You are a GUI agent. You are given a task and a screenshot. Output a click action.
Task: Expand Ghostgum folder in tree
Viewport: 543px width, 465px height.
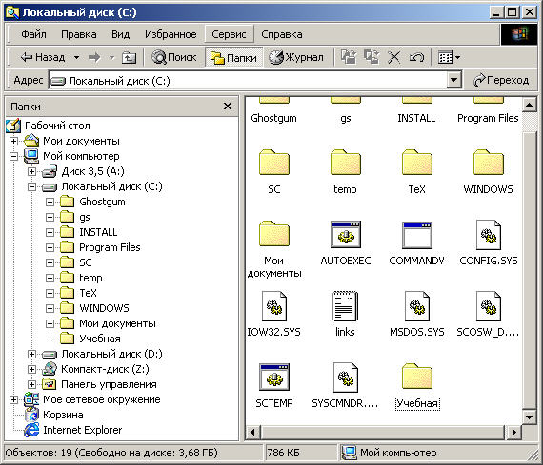pos(50,202)
